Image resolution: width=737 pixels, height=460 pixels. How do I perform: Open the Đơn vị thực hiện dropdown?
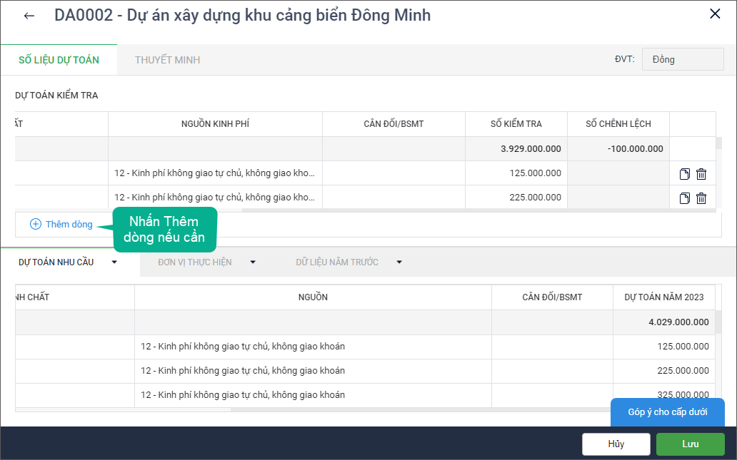pyautogui.click(x=253, y=262)
